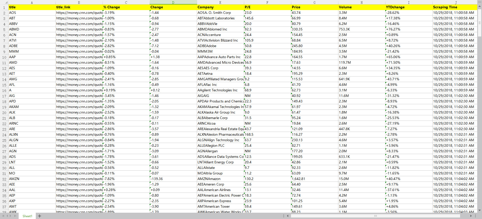Select the 'ALGNAlign Technology Inc' cell
482x219 pixels.
[x=220, y=140]
